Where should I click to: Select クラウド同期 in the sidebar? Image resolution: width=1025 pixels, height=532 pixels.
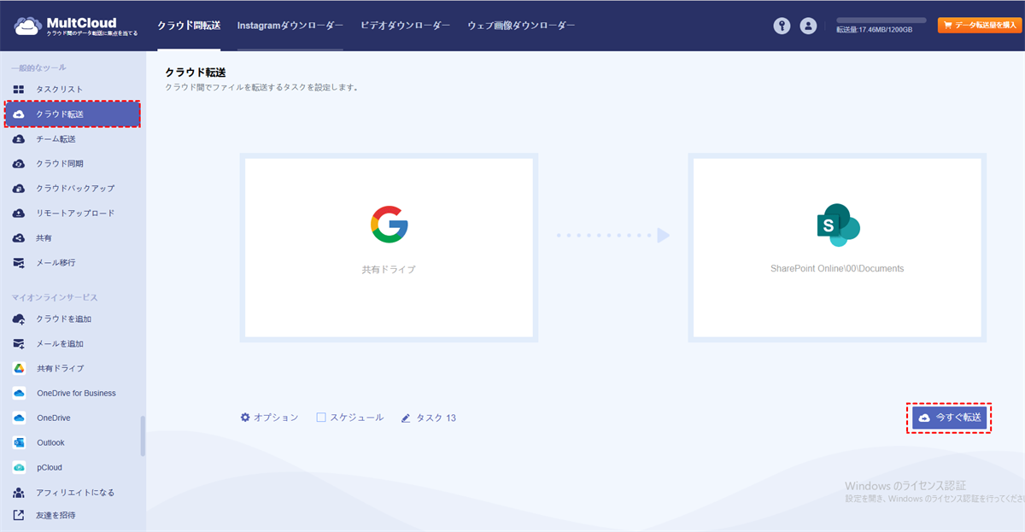pyautogui.click(x=60, y=164)
